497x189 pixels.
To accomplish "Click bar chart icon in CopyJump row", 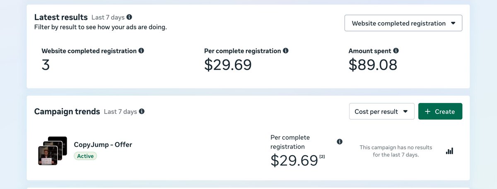I will click(449, 151).
